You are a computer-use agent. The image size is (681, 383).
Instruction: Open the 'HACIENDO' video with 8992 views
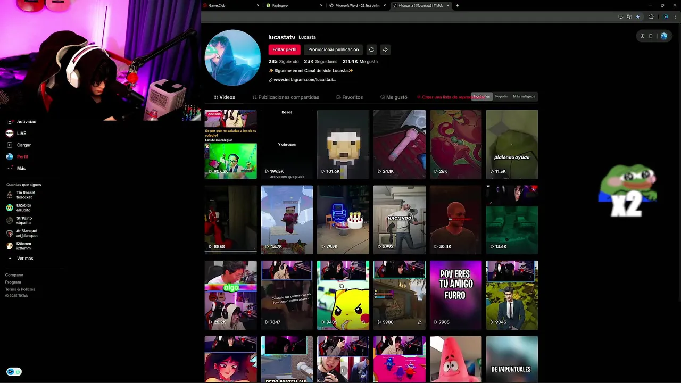[400, 220]
